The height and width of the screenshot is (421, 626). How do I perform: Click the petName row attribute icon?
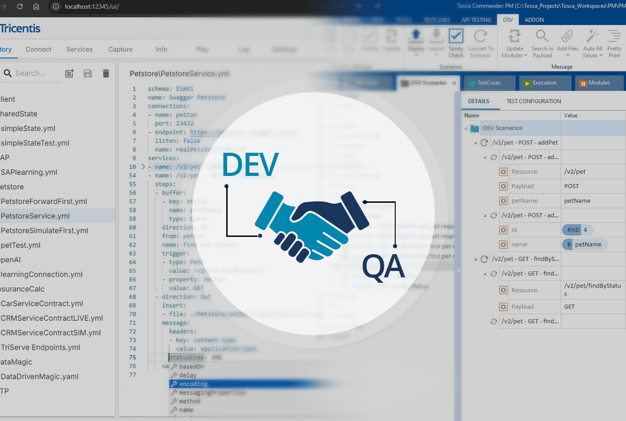(x=503, y=201)
